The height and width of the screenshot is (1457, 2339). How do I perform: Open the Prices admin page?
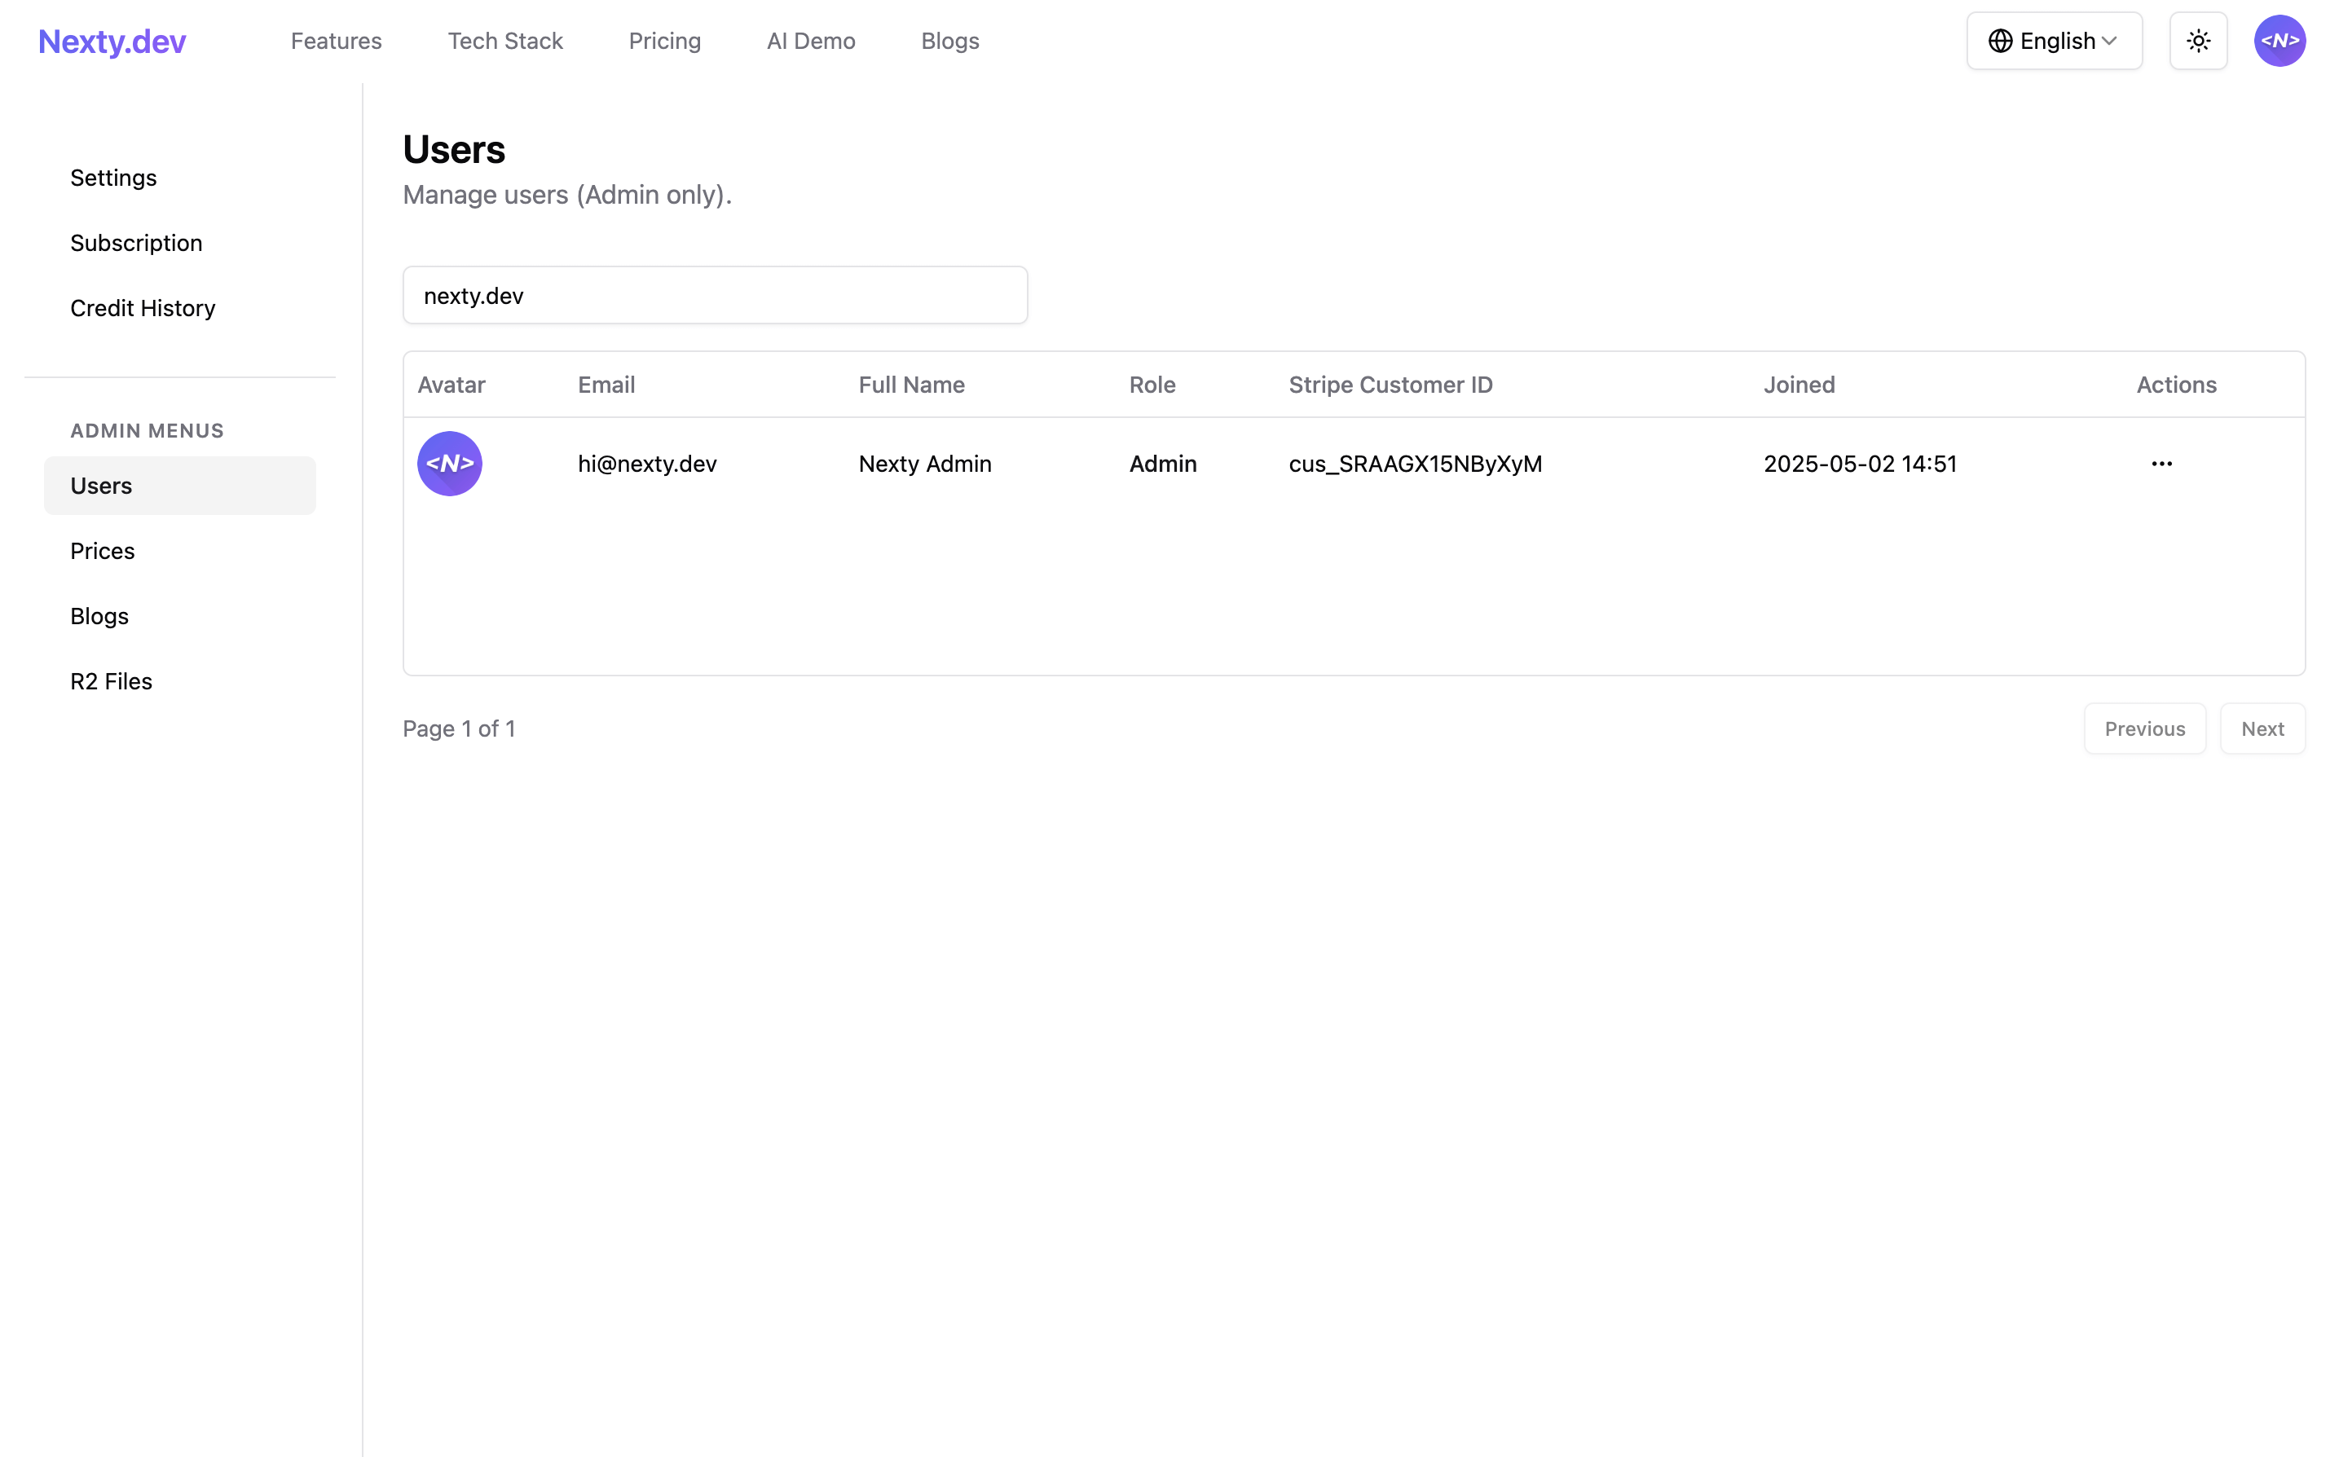102,550
